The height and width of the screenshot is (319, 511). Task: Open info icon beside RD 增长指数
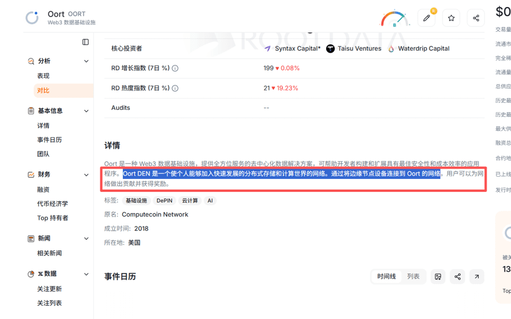pyautogui.click(x=175, y=69)
